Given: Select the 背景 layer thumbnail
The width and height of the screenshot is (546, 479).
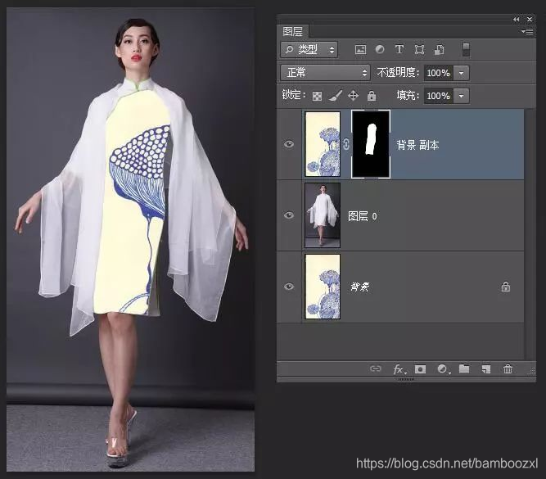Looking at the screenshot, I should tap(323, 287).
